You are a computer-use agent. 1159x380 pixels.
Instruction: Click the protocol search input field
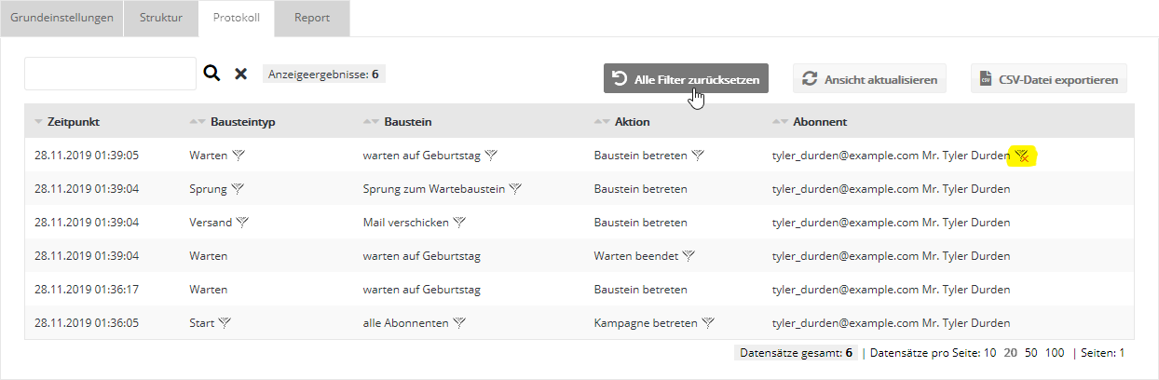click(110, 74)
